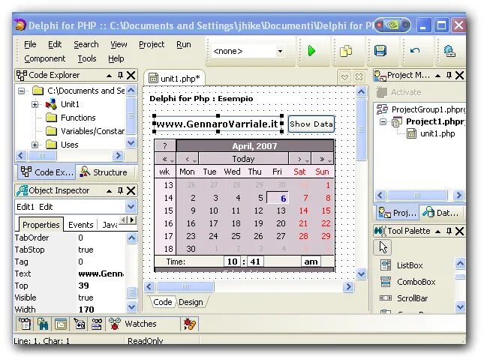Open the Component menu

pyautogui.click(x=45, y=58)
